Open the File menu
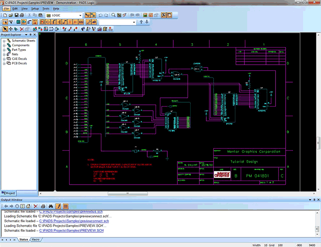The height and width of the screenshot is (247, 321). [x=6, y=9]
